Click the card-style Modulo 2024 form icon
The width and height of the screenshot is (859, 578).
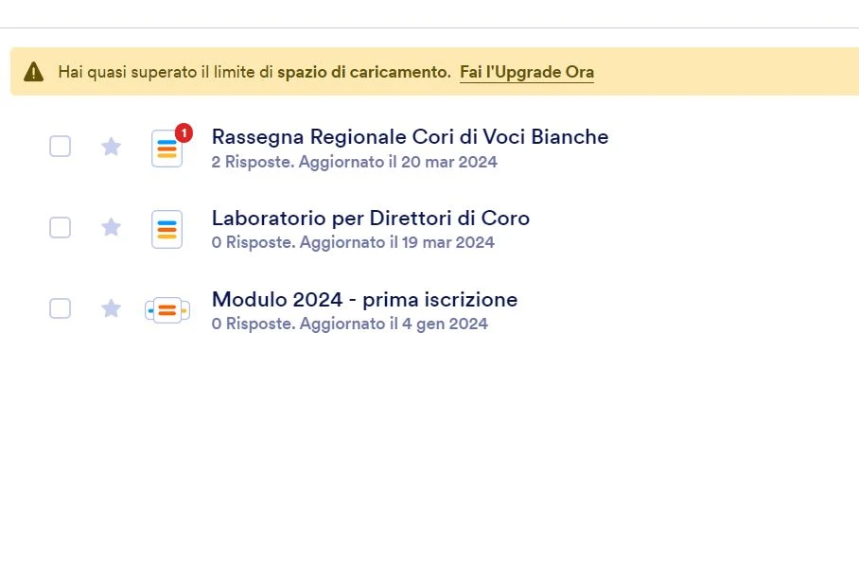pos(167,309)
